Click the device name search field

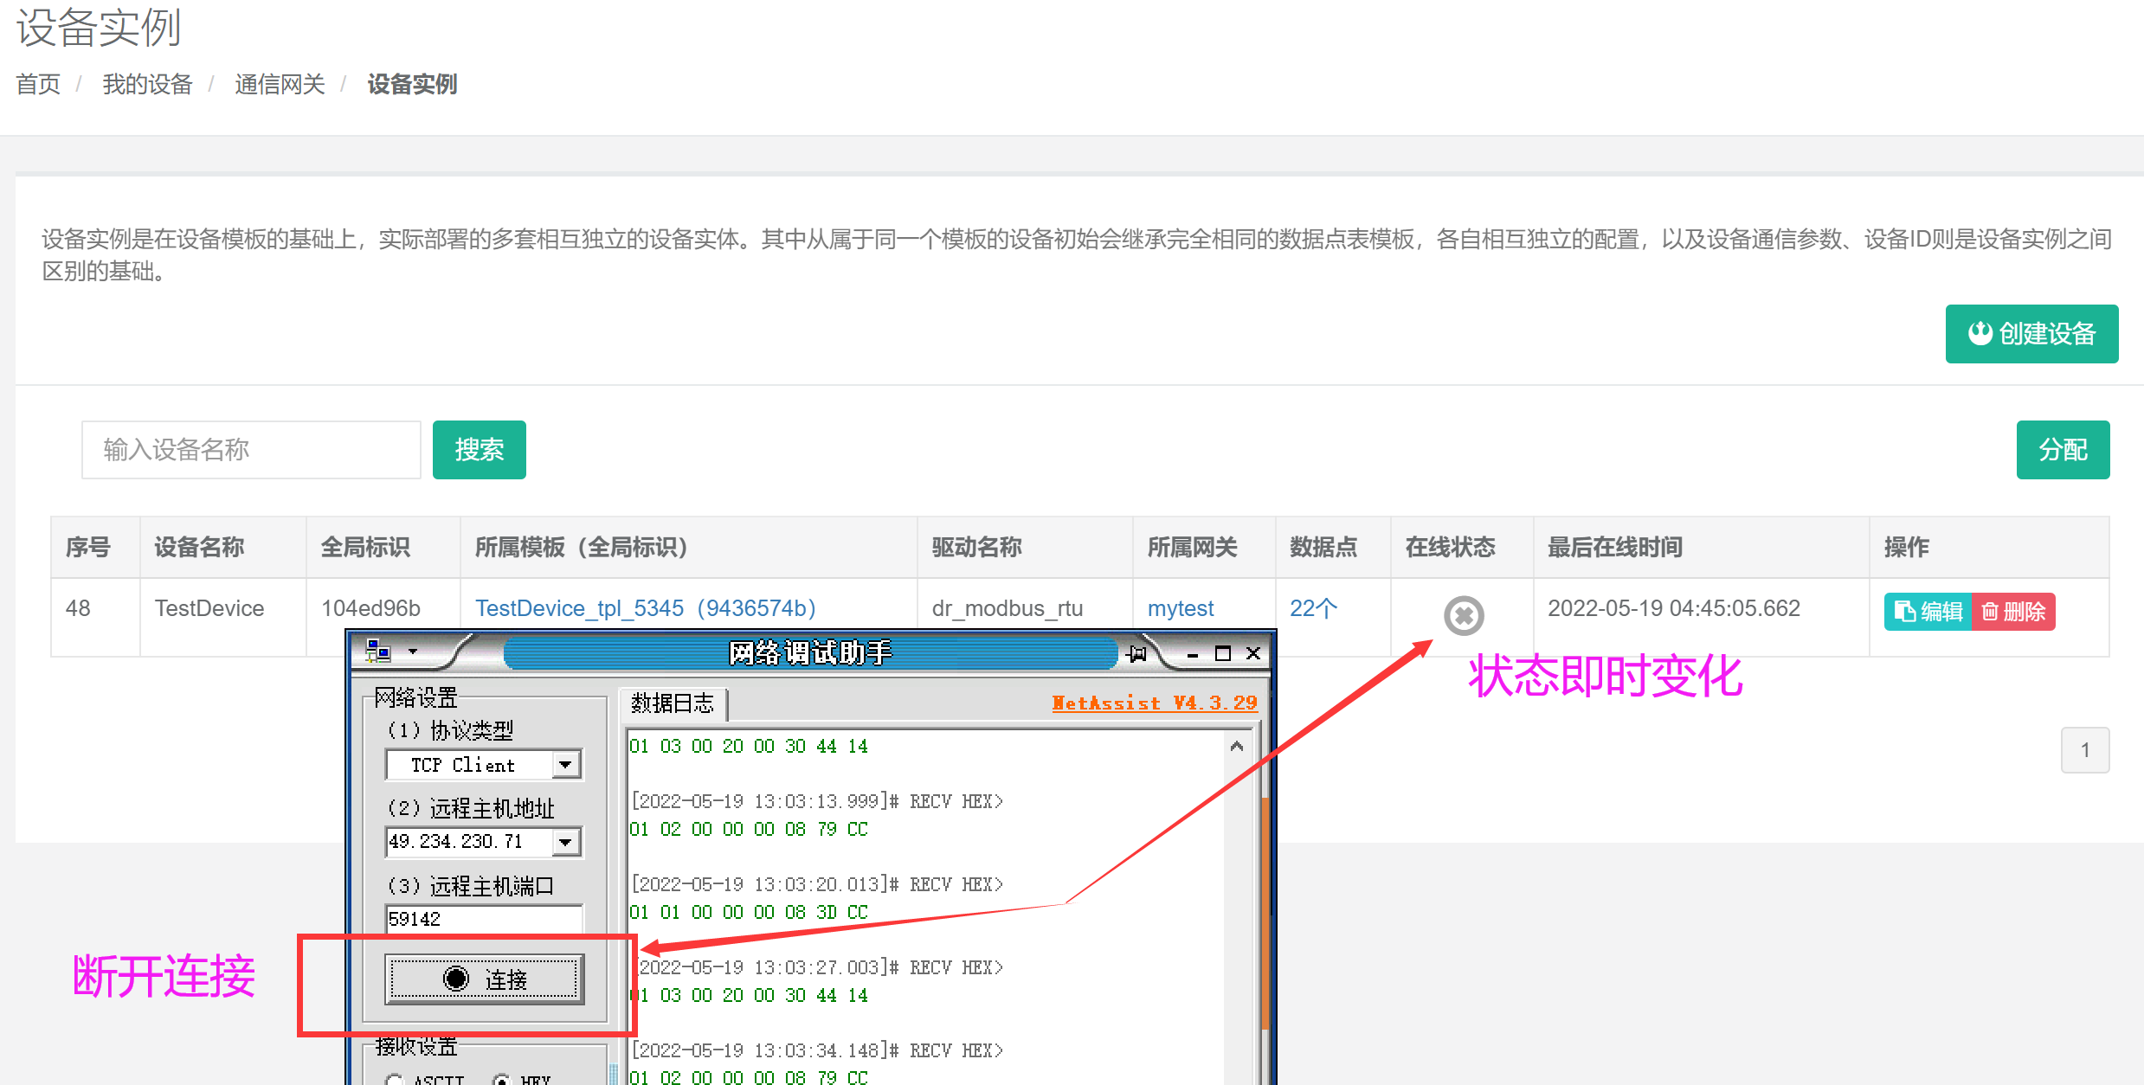click(251, 449)
